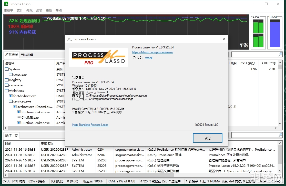Click the ningqi license holder link
Image resolution: width=286 pixels, height=186 pixels.
coord(149,57)
